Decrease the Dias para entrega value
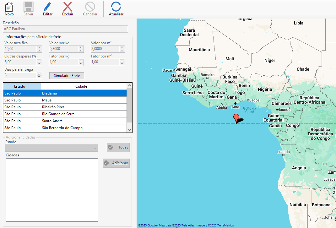This screenshot has width=336, height=228. pos(39,77)
